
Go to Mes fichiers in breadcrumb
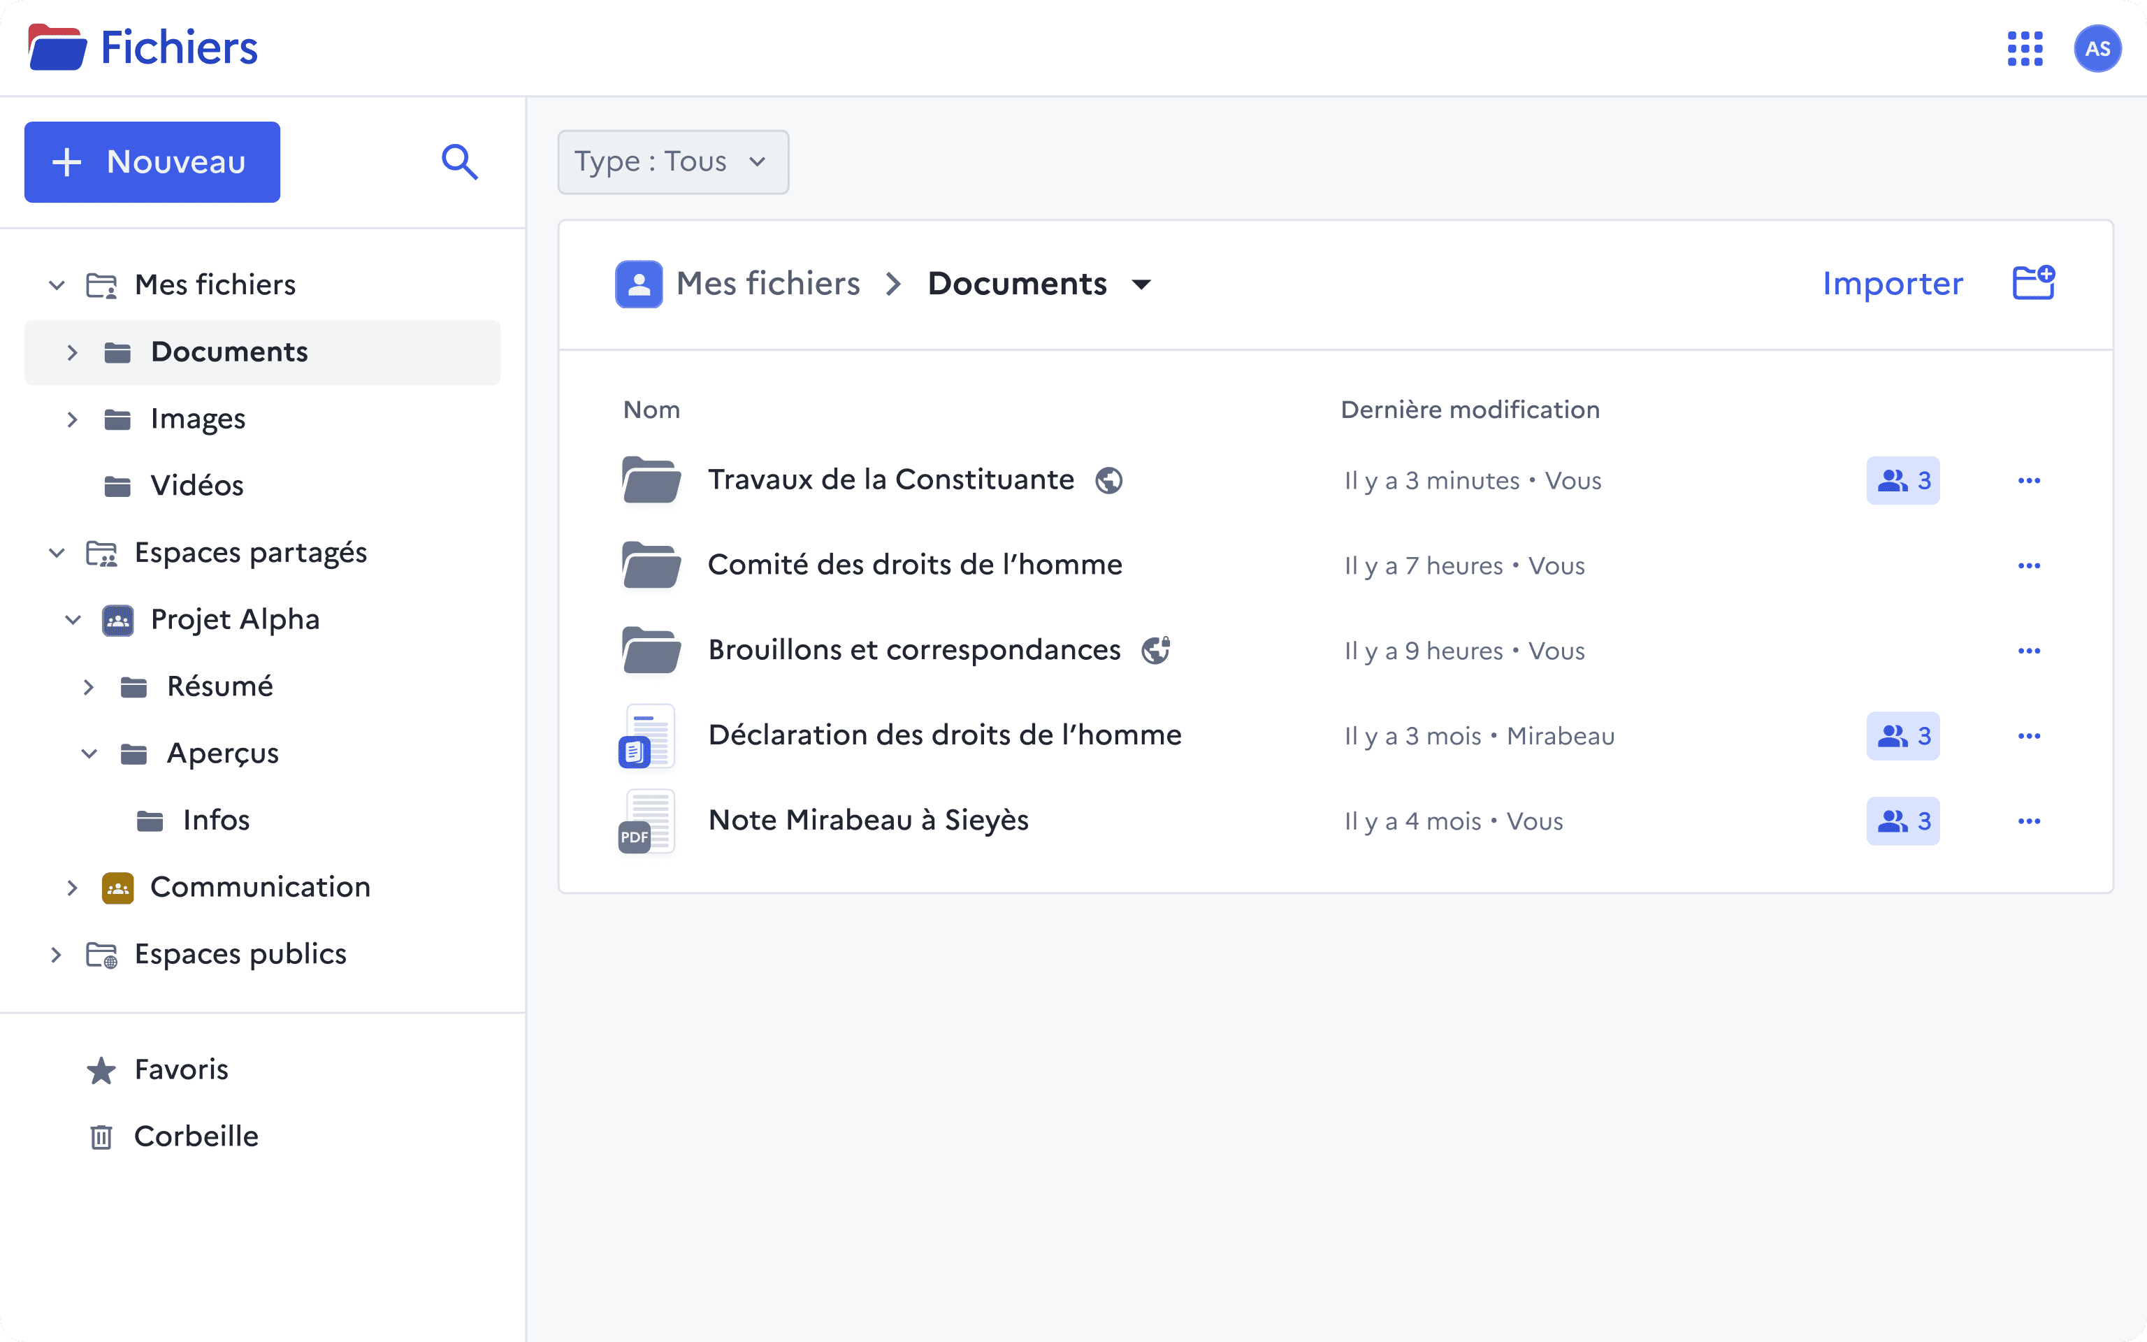767,284
